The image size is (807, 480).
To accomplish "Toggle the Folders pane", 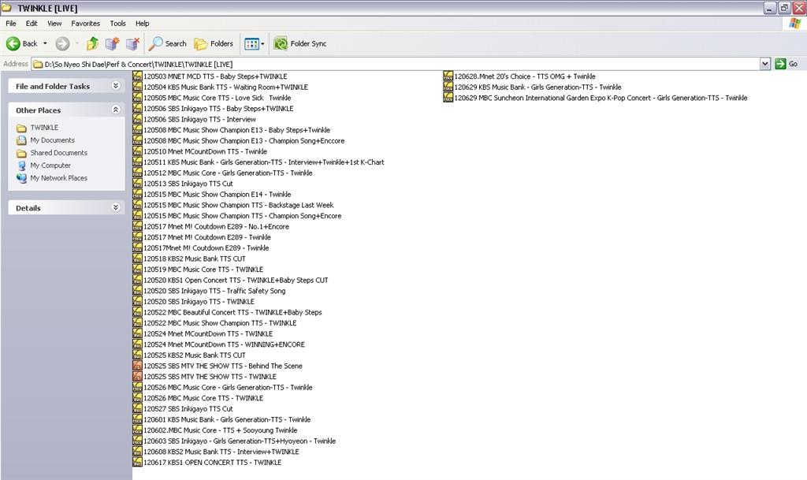I will [214, 43].
